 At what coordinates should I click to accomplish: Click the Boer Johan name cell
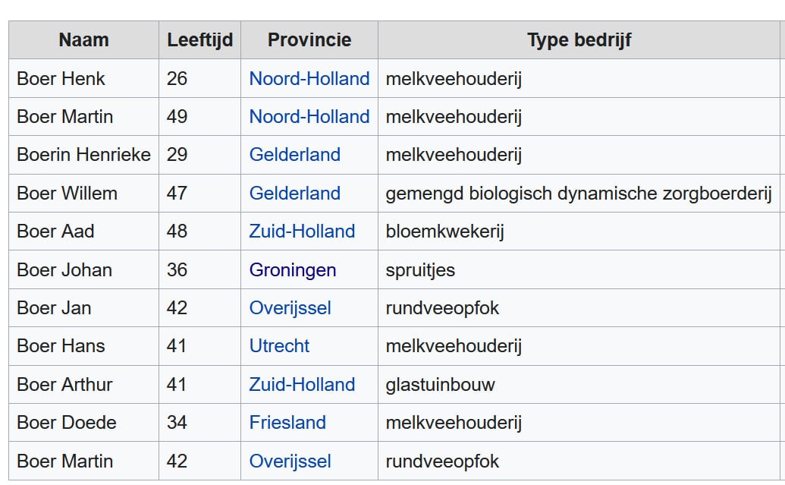pyautogui.click(x=64, y=270)
